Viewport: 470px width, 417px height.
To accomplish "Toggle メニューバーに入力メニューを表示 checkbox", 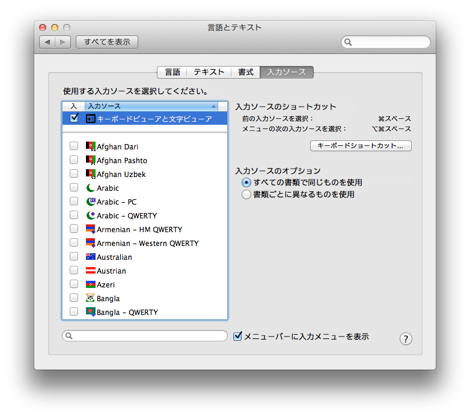I will [237, 336].
